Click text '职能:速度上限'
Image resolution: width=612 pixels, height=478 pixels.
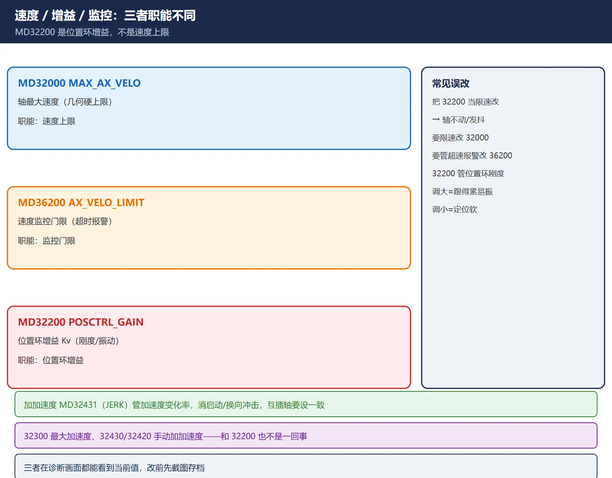pyautogui.click(x=47, y=121)
